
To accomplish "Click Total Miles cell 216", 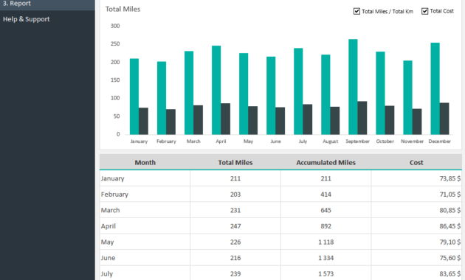I will 235,258.
